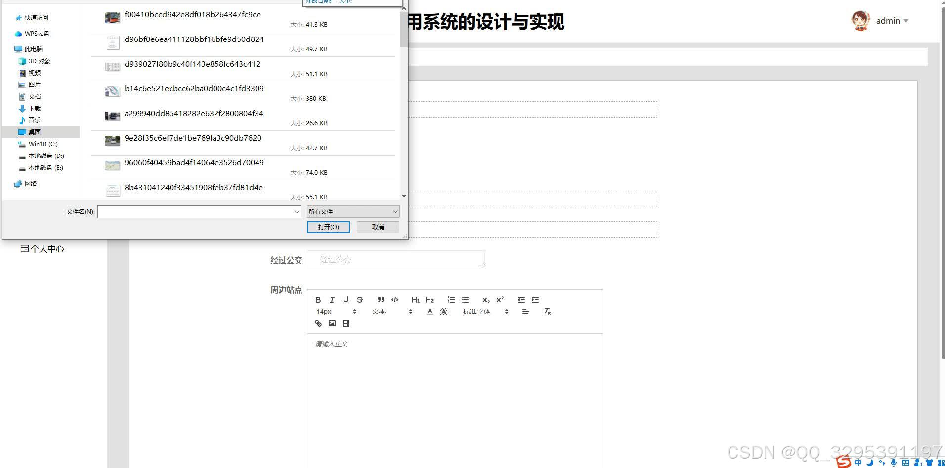Viewport: 945px width, 468px height.
Task: Insert a blockquote in the editor
Action: pyautogui.click(x=381, y=299)
